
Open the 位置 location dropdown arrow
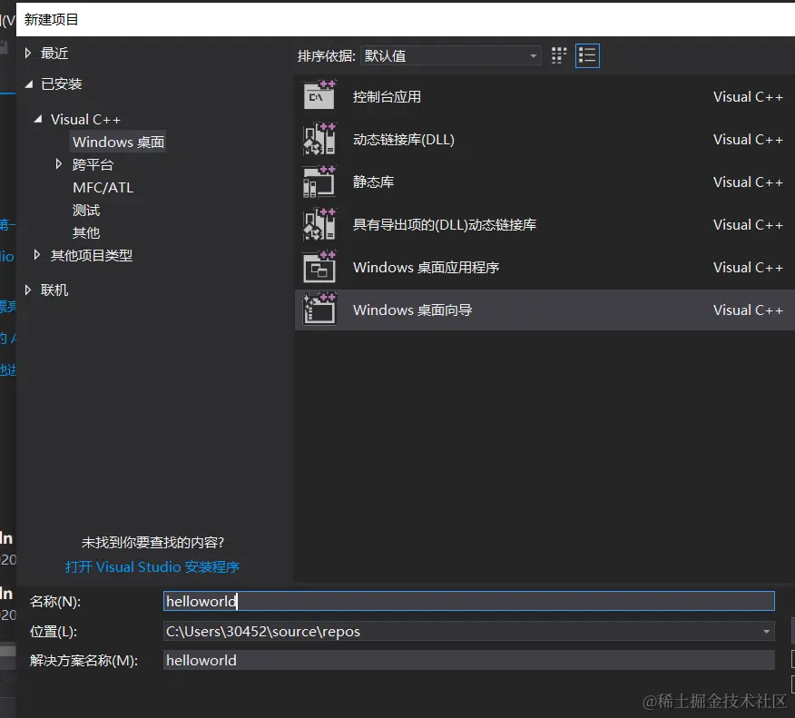click(766, 631)
